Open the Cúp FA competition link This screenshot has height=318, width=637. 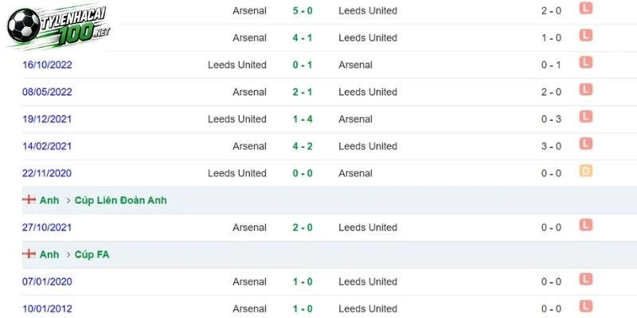point(92,254)
